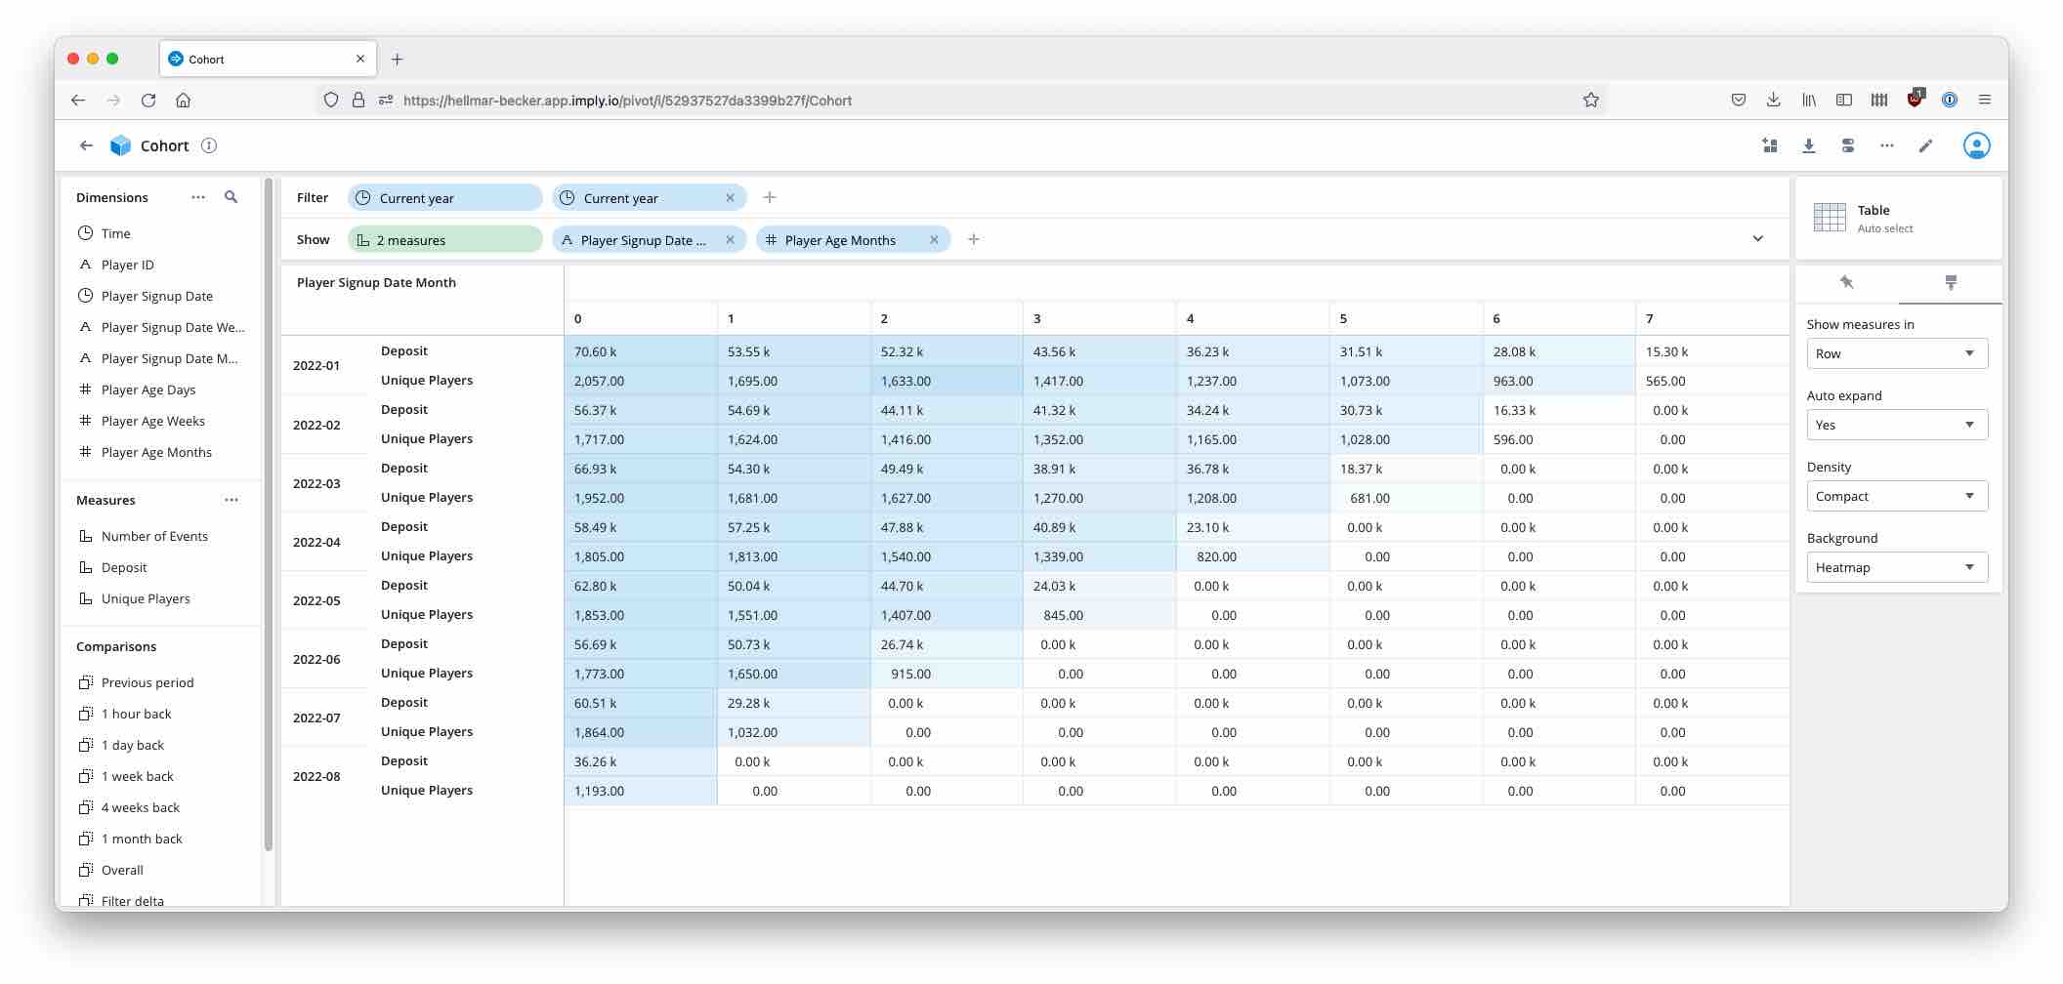Click the download icon in Cohort header
The width and height of the screenshot is (2063, 984).
[x=1808, y=145]
